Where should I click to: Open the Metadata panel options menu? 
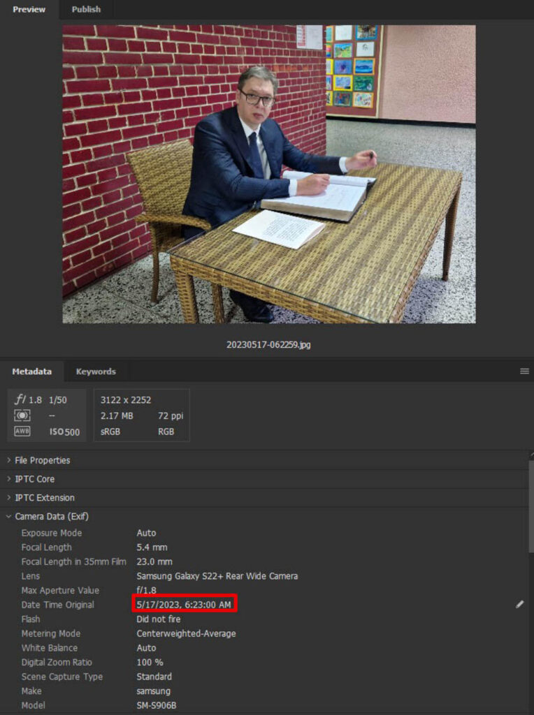pos(524,371)
